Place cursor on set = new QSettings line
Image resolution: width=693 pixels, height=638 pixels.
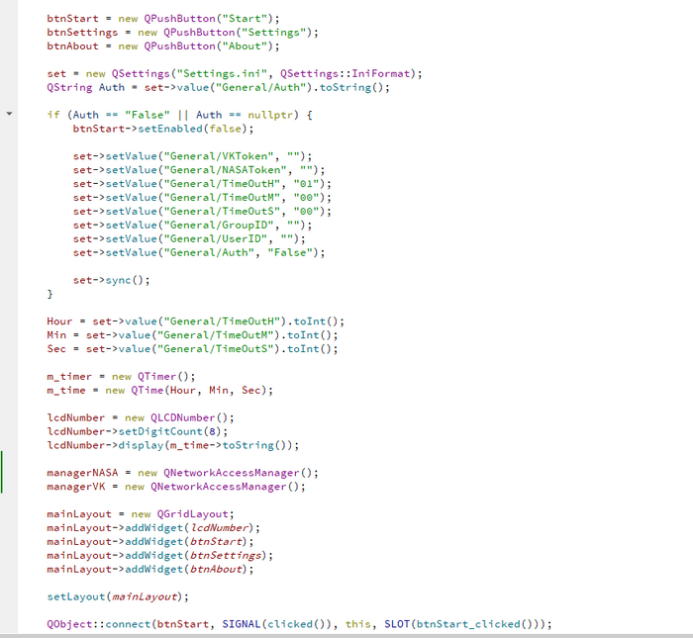[235, 74]
